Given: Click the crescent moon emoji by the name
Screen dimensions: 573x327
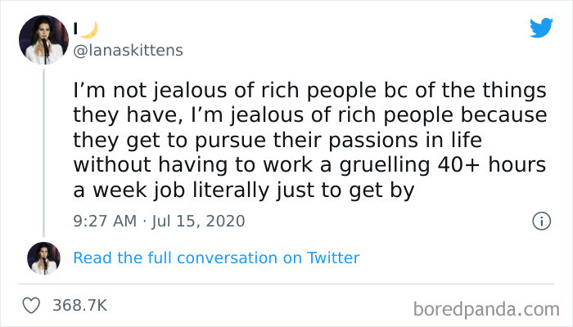Looking at the screenshot, I should click(88, 29).
